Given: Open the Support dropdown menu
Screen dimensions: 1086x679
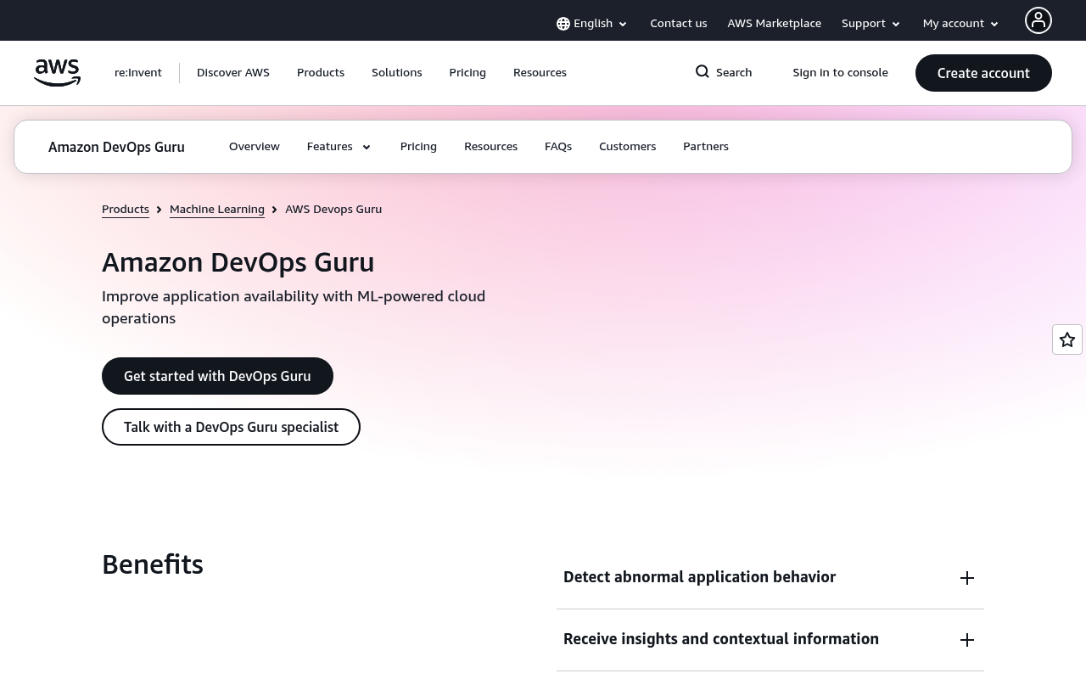Looking at the screenshot, I should point(871,24).
